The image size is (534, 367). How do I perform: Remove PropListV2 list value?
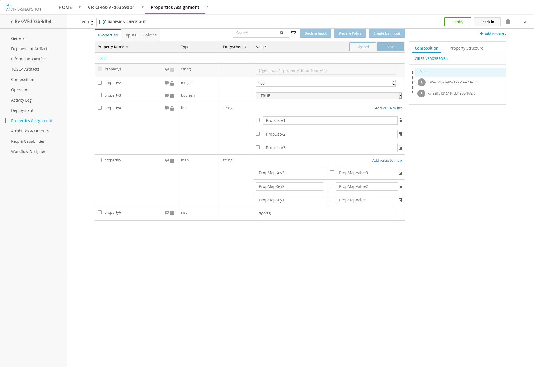(400, 134)
